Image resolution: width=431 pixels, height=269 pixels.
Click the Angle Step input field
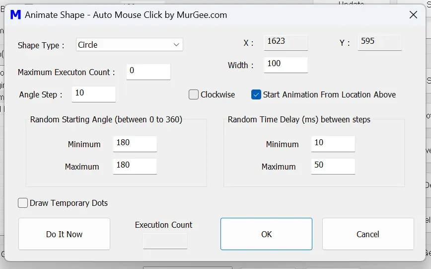click(94, 94)
